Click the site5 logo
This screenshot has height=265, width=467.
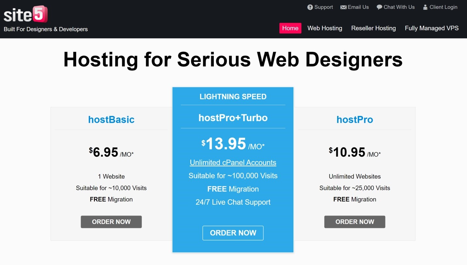[25, 14]
